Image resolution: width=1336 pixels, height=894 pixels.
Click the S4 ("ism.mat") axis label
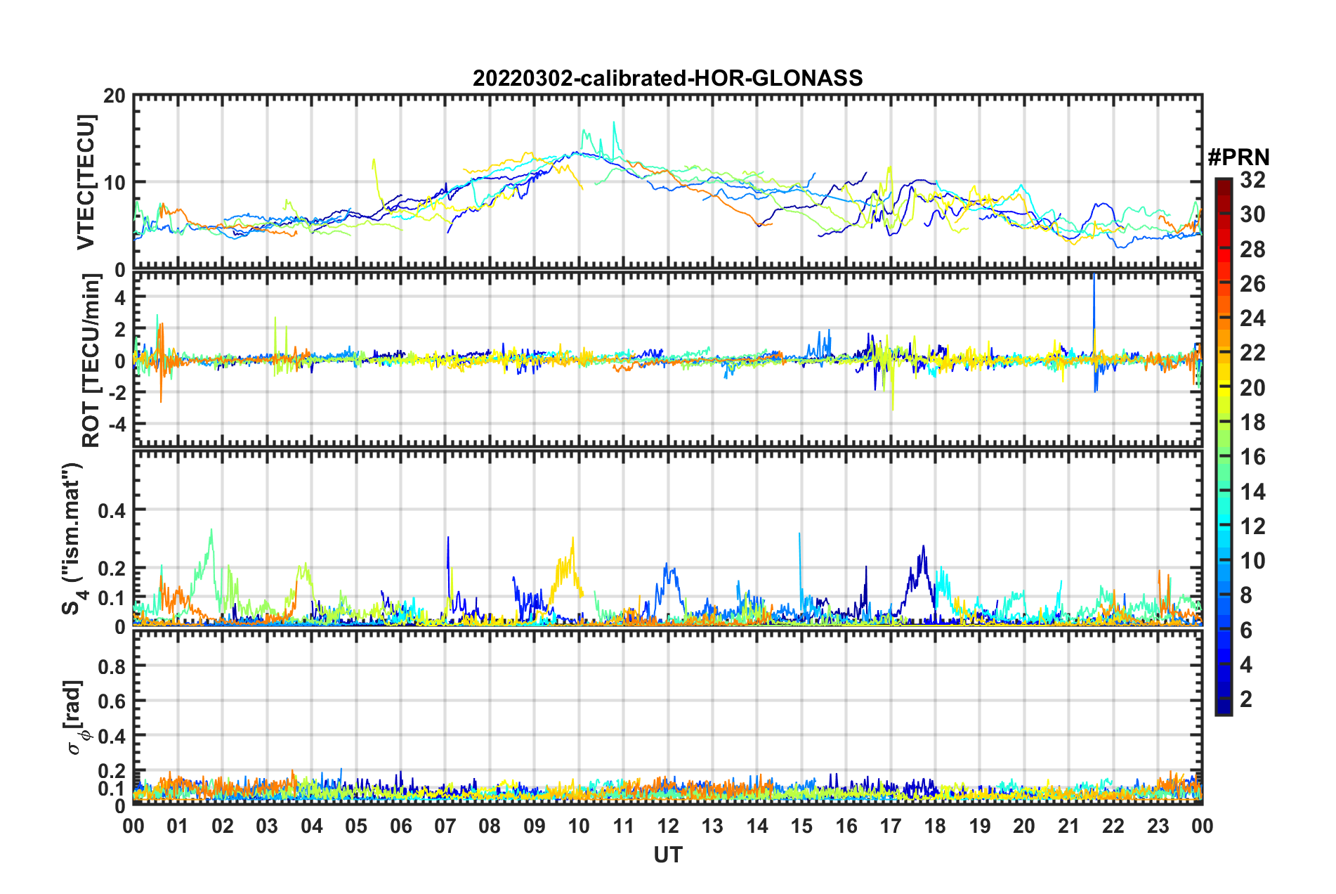73,538
